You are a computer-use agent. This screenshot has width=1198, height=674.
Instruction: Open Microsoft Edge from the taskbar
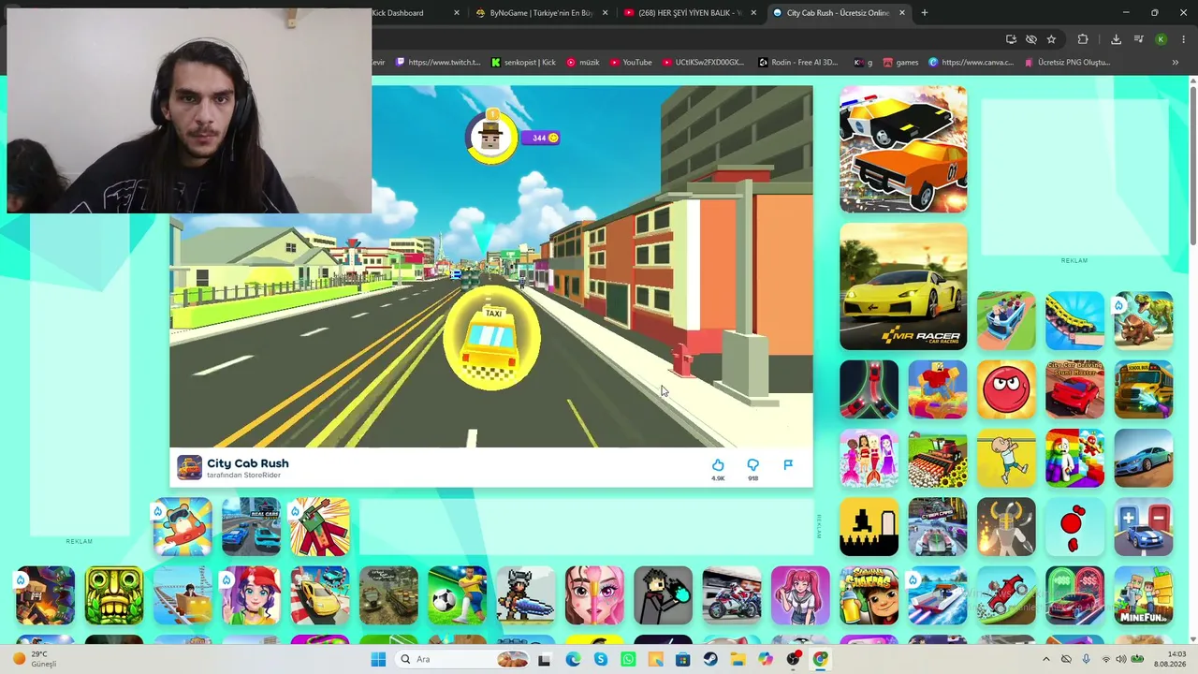coord(573,659)
